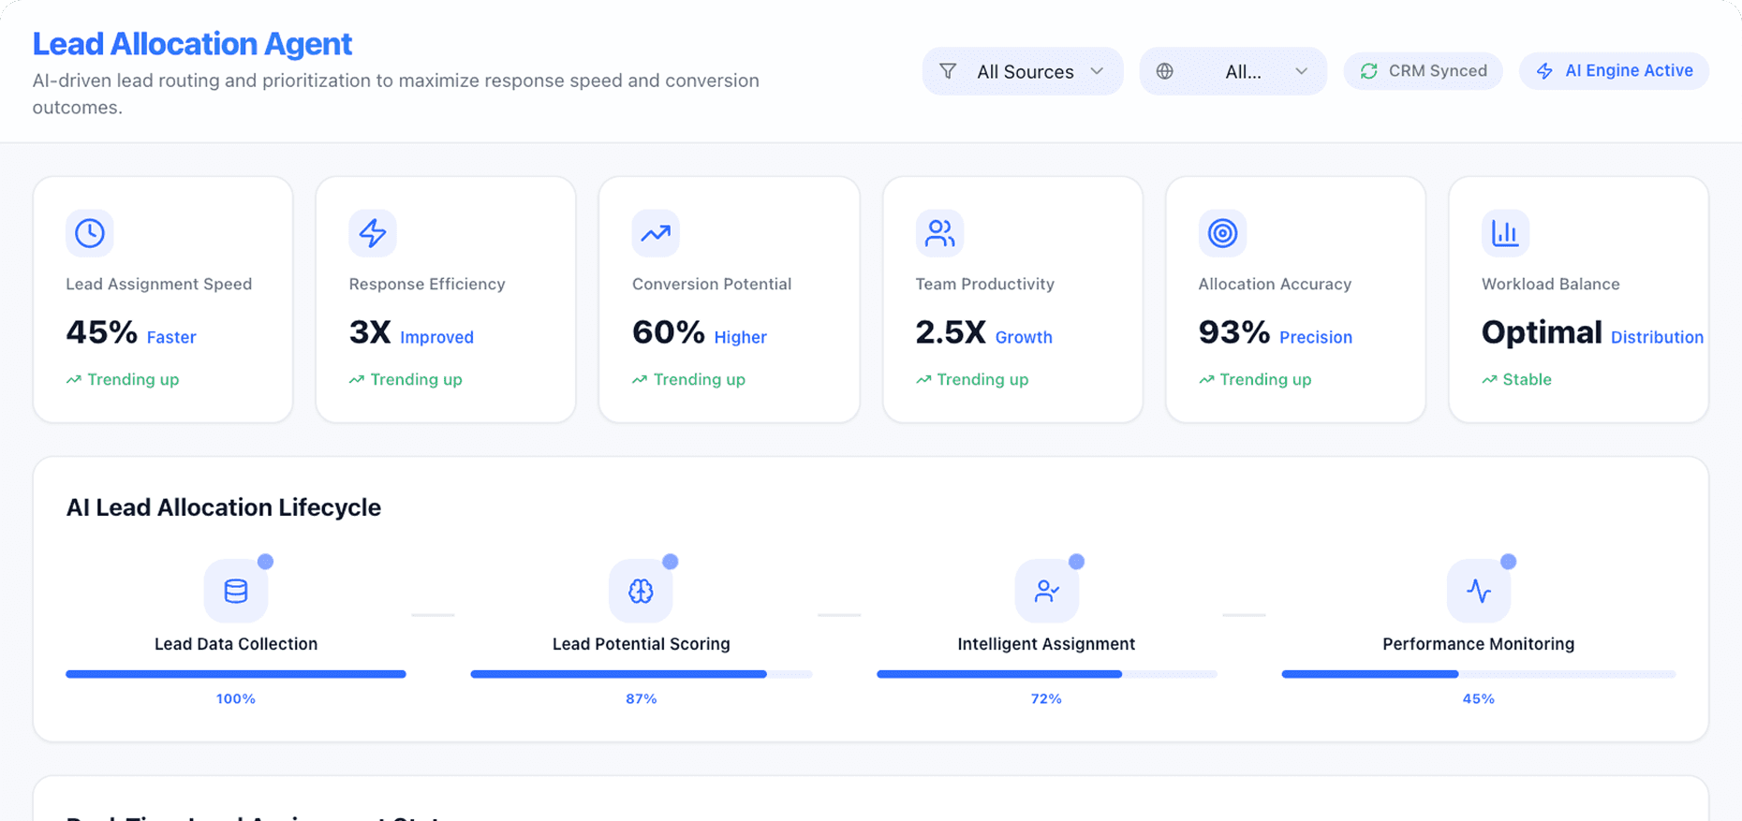1742x821 pixels.
Task: Click the trend arrow beside Stable status
Action: 1489,379
